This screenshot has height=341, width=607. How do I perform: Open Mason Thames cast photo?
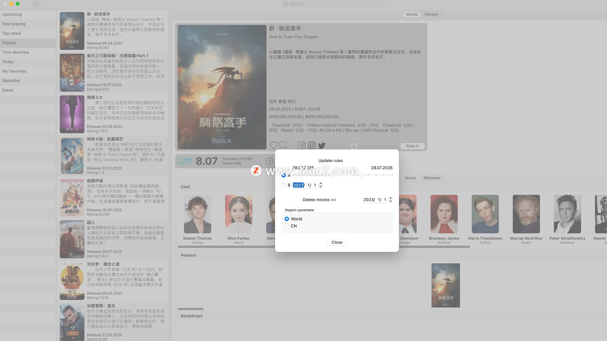(x=198, y=214)
